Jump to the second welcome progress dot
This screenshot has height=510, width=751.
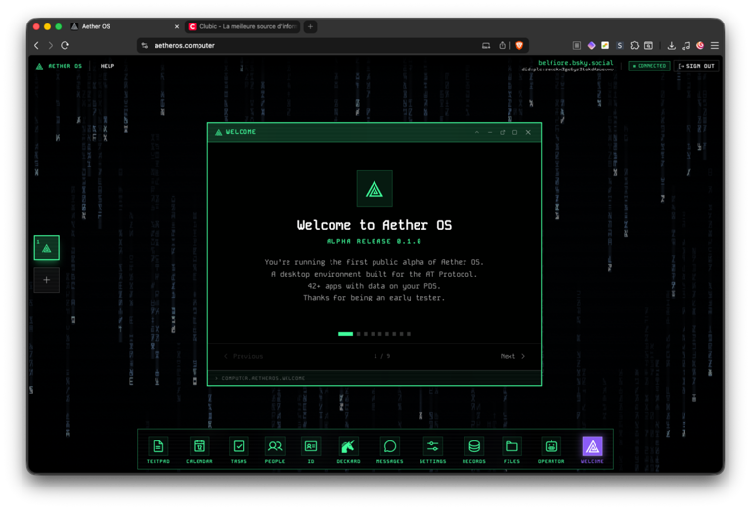pyautogui.click(x=358, y=334)
